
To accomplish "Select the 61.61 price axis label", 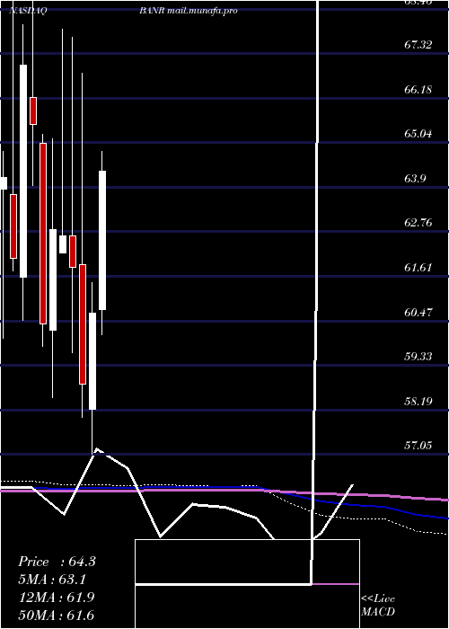I will pyautogui.click(x=418, y=267).
